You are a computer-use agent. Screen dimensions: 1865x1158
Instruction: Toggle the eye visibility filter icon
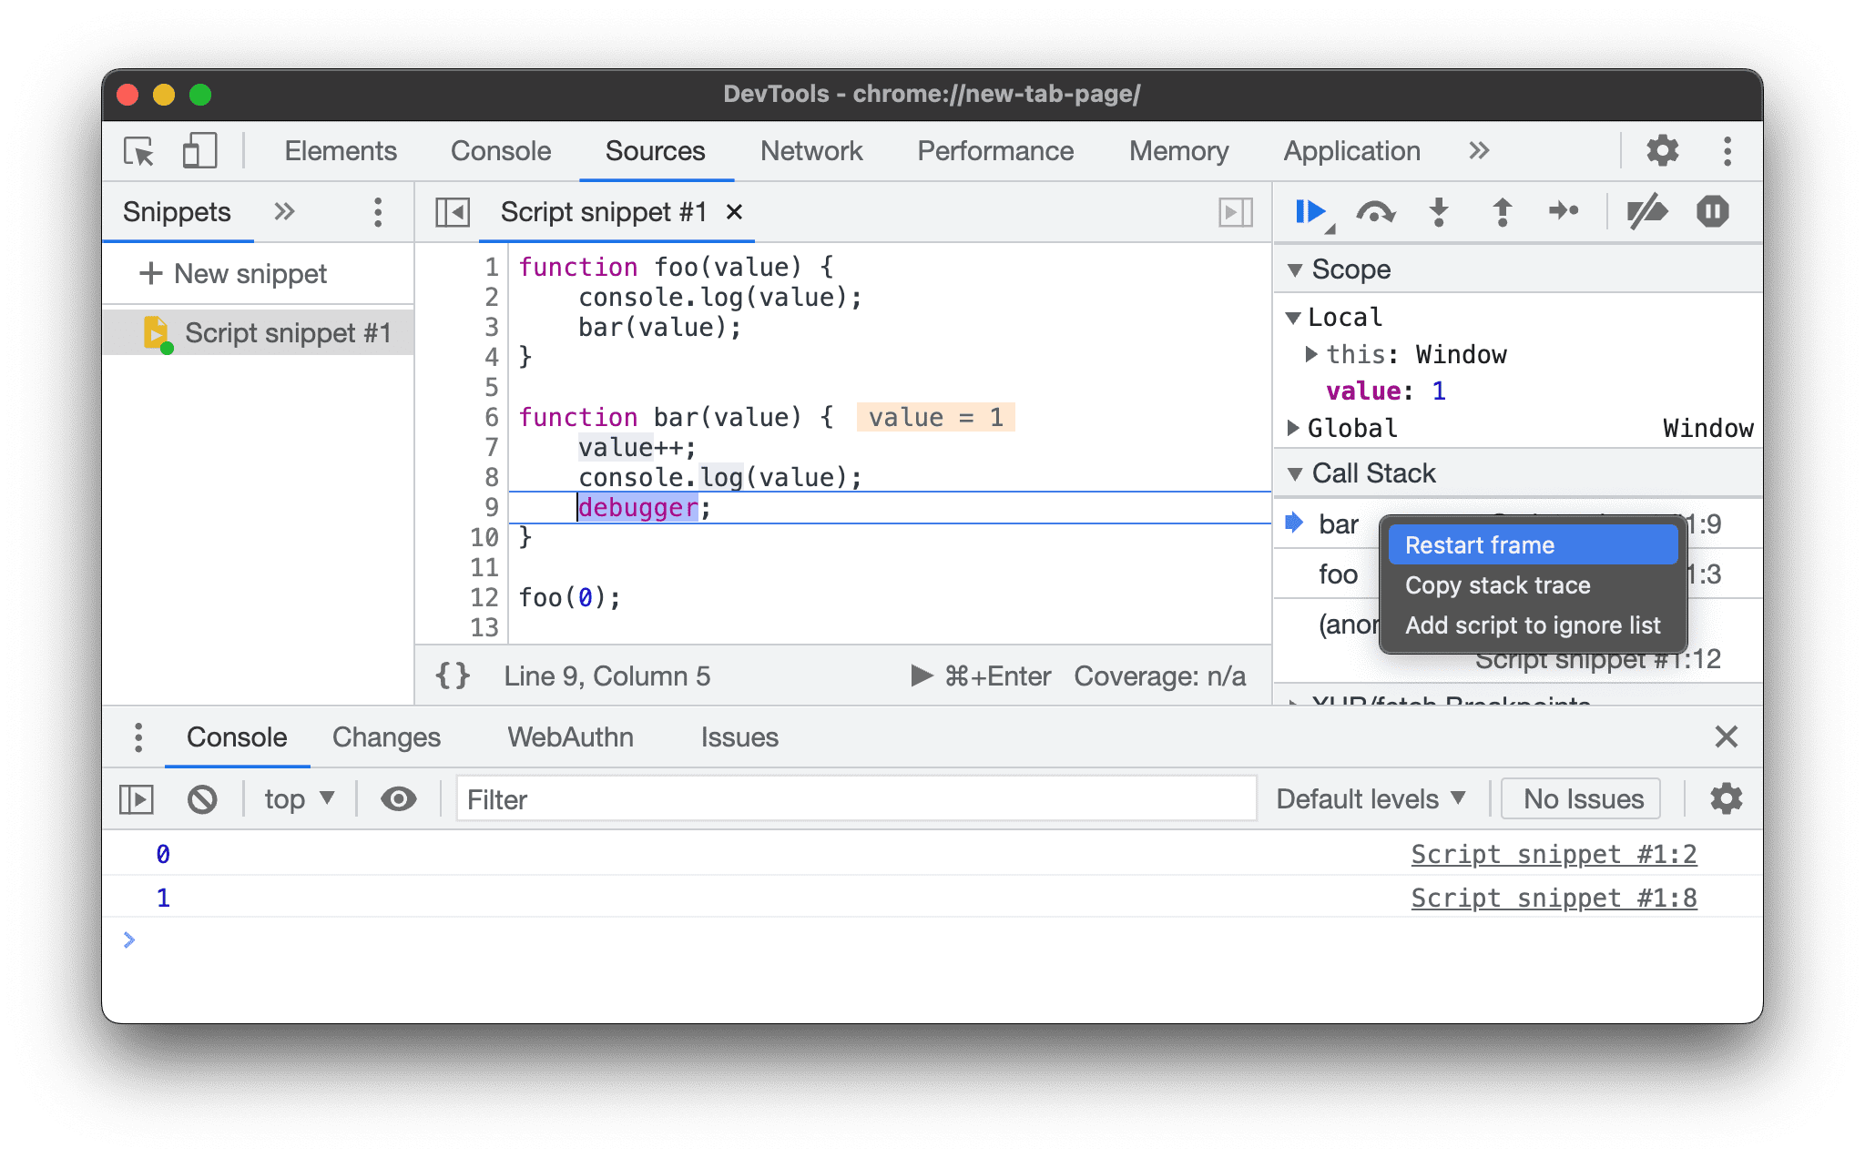pos(398,797)
